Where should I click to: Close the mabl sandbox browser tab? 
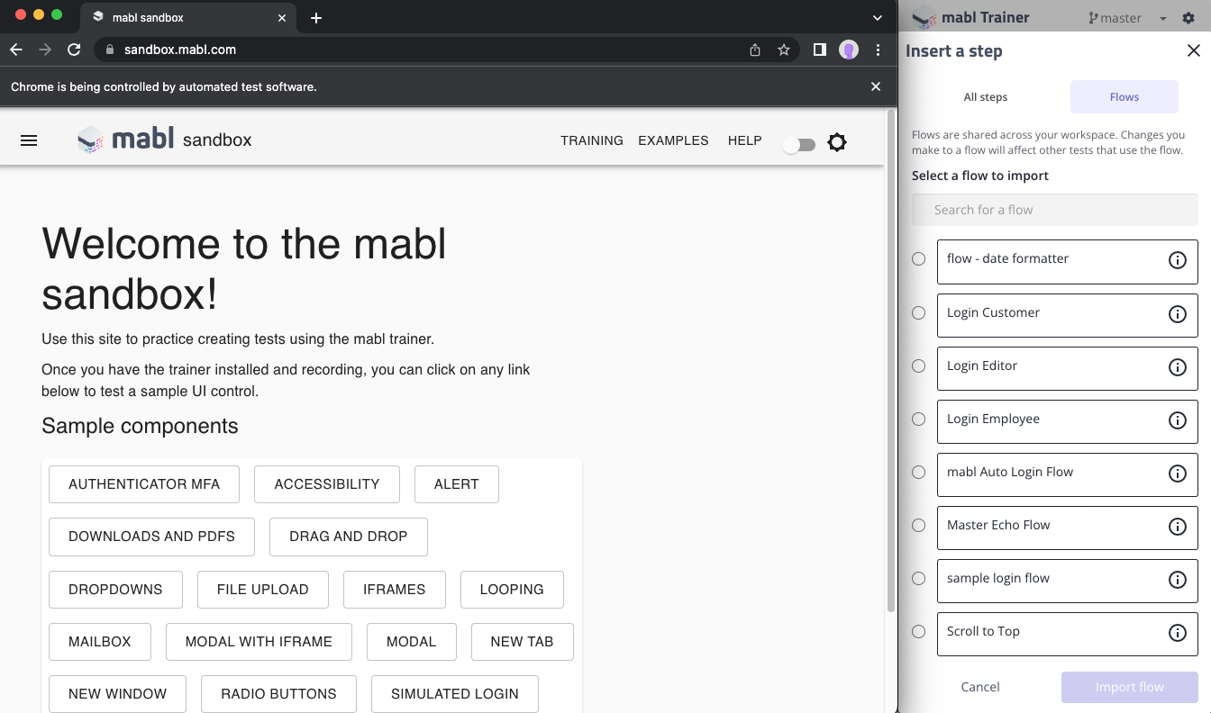(282, 17)
